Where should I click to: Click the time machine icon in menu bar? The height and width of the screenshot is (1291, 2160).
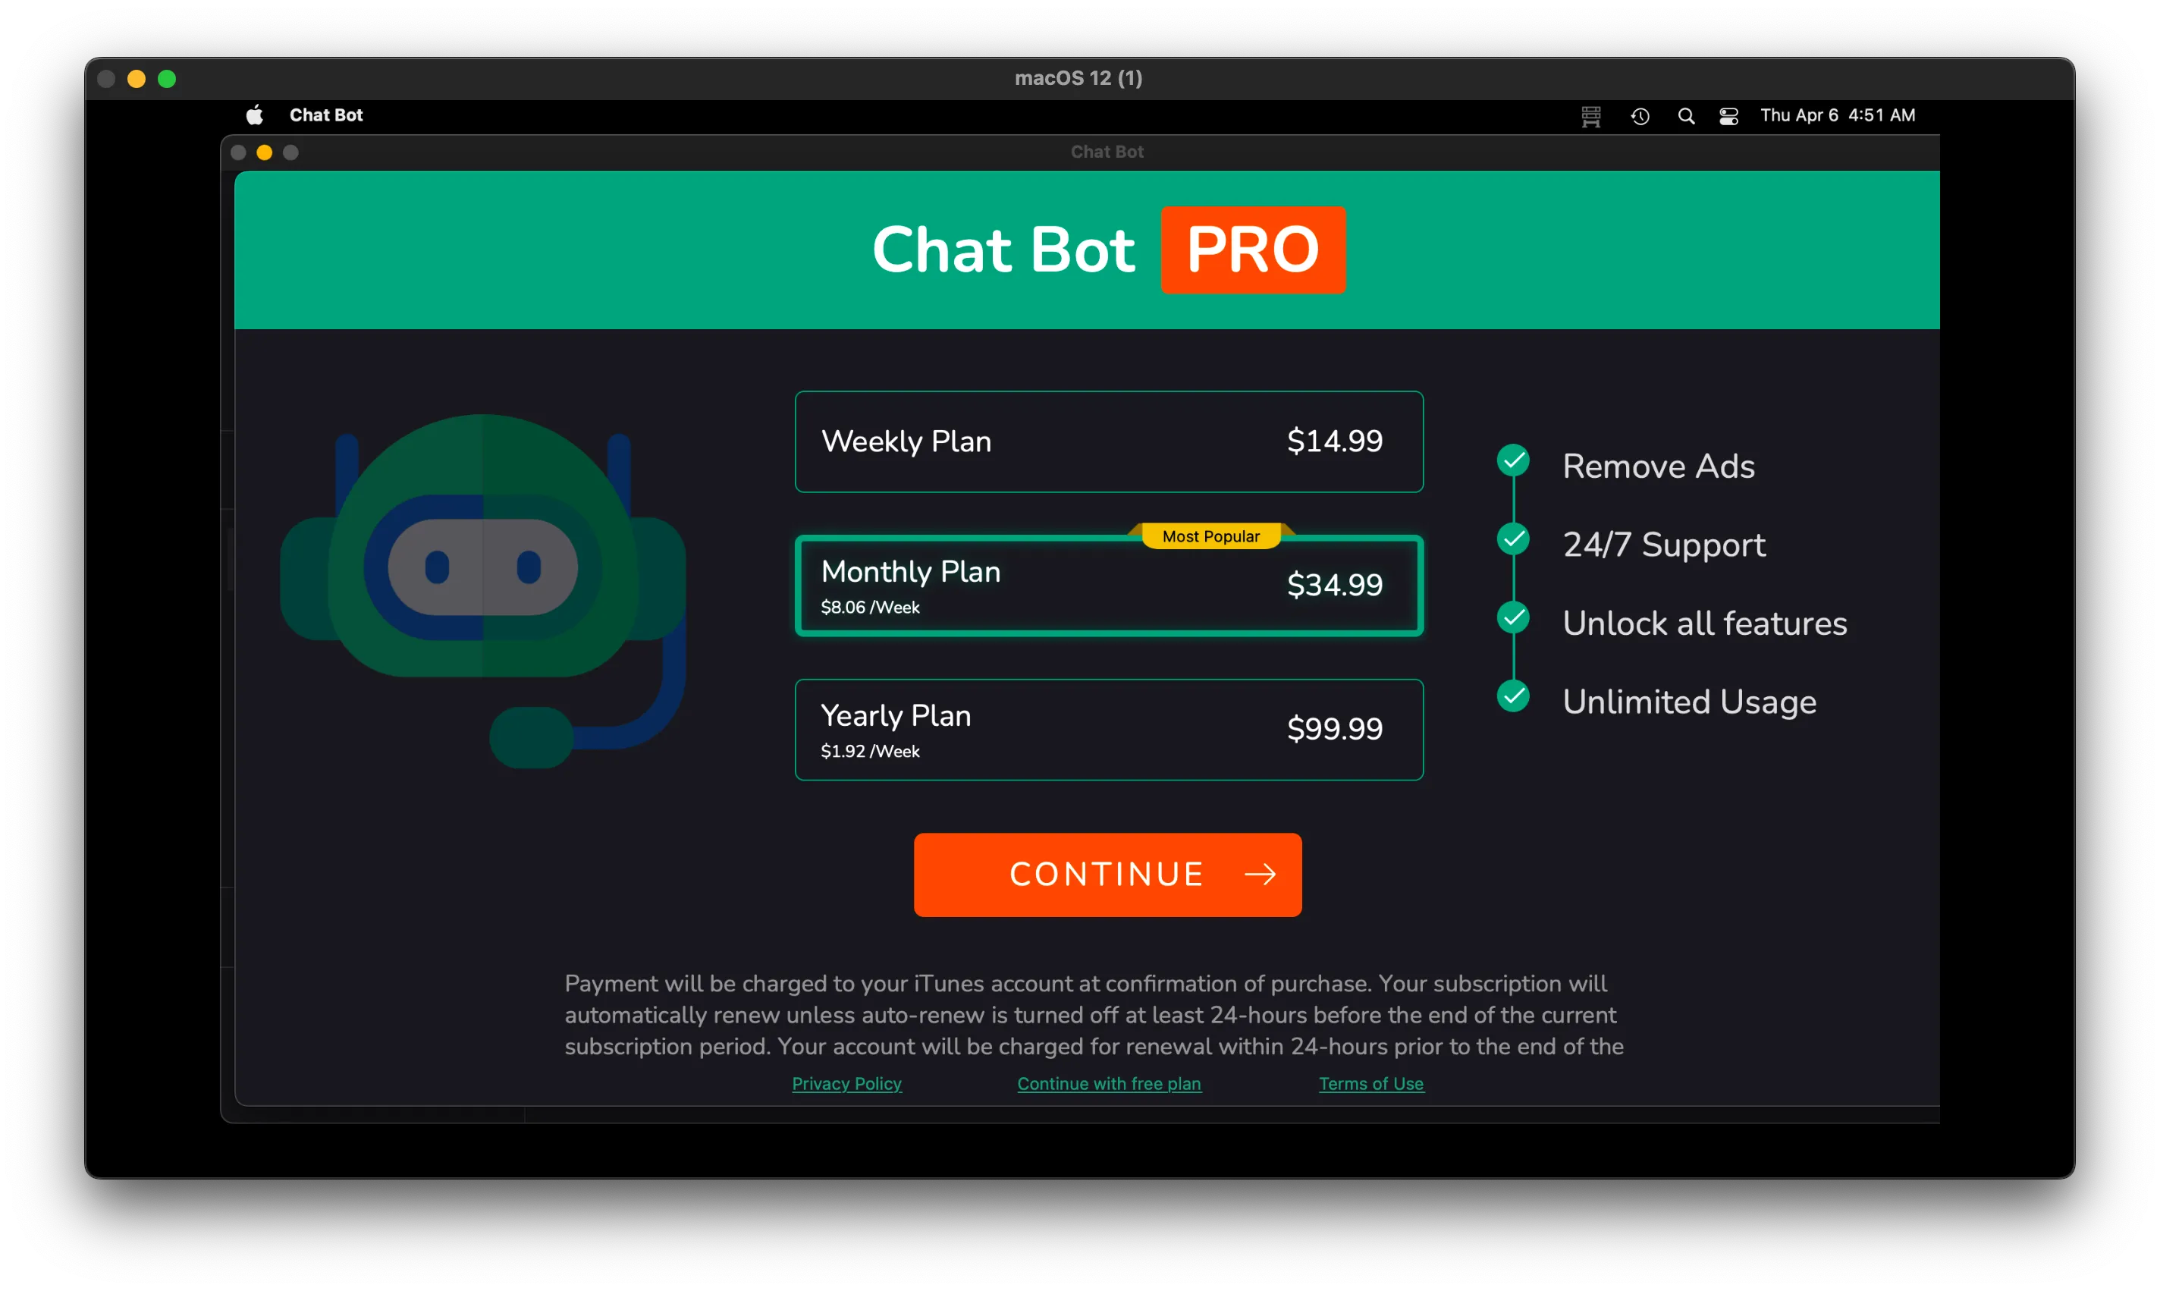point(1639,115)
